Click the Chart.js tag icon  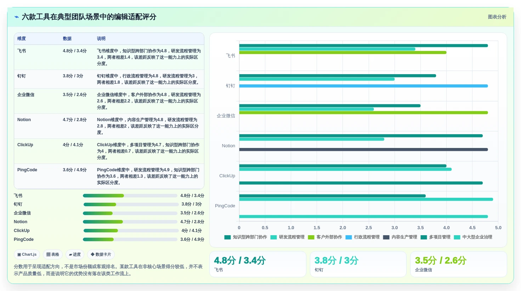pyautogui.click(x=19, y=255)
